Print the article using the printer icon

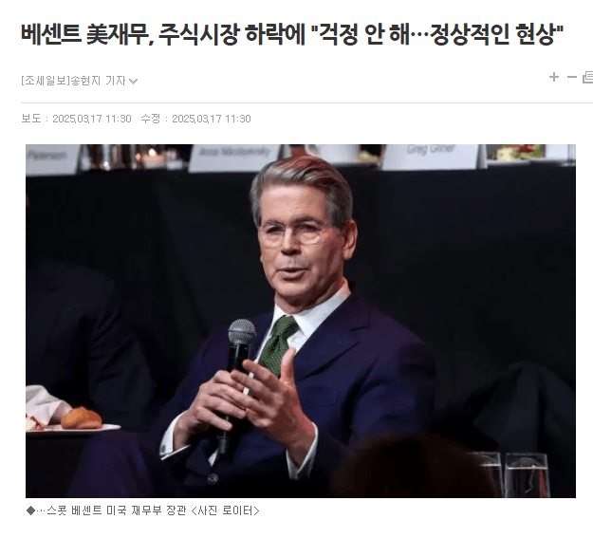point(587,77)
